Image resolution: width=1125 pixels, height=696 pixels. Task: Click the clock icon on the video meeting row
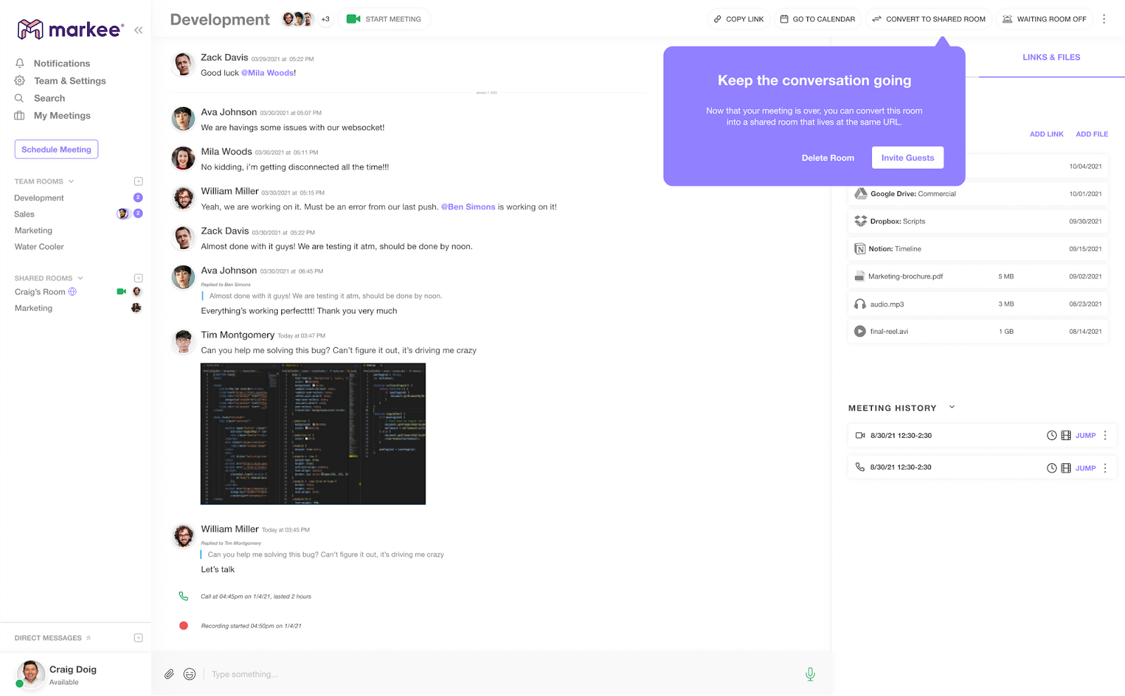[1052, 436]
